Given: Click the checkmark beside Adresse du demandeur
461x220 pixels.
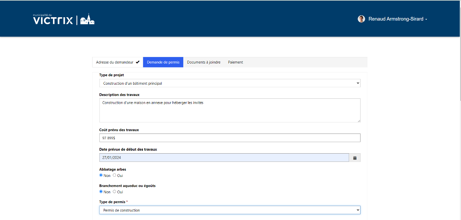Looking at the screenshot, I should pyautogui.click(x=138, y=62).
